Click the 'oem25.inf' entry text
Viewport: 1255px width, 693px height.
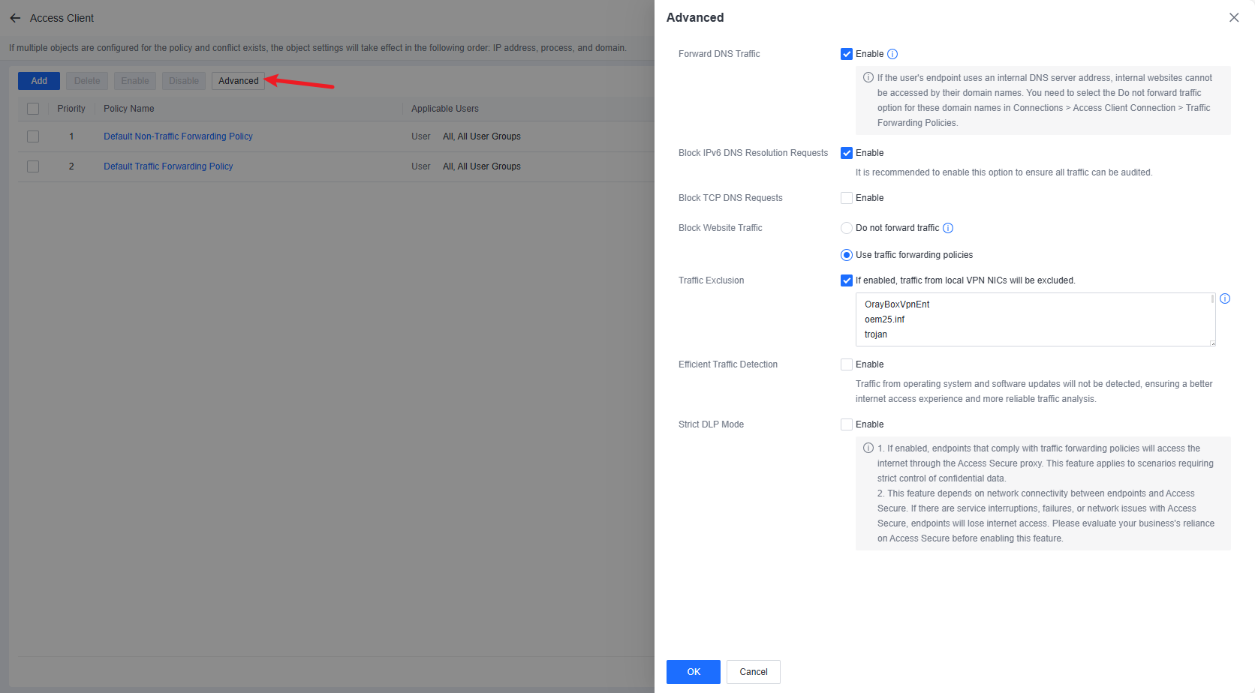click(x=884, y=319)
